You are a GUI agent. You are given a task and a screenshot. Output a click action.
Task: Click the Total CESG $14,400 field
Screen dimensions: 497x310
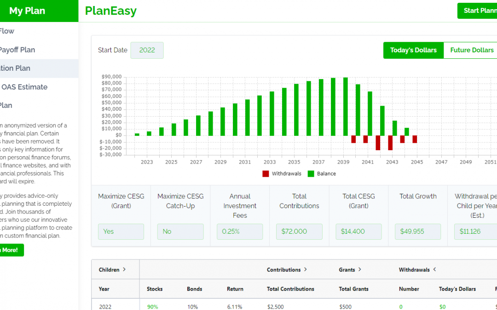[358, 231]
